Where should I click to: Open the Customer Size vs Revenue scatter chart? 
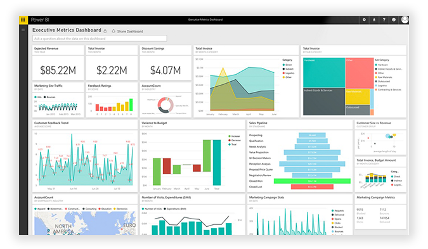pos(380,143)
